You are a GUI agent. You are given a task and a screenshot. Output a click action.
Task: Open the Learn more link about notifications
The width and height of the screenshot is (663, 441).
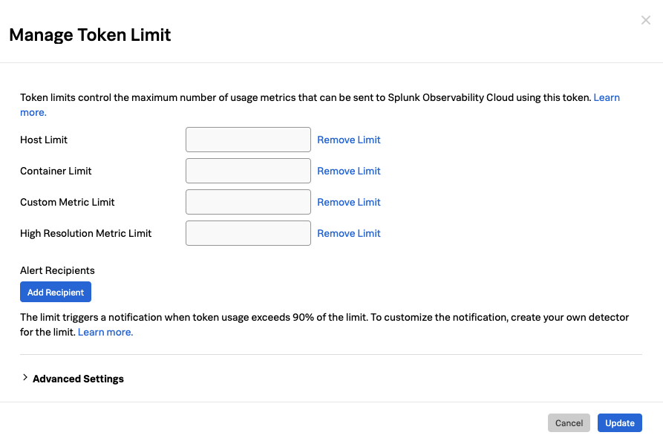click(104, 332)
